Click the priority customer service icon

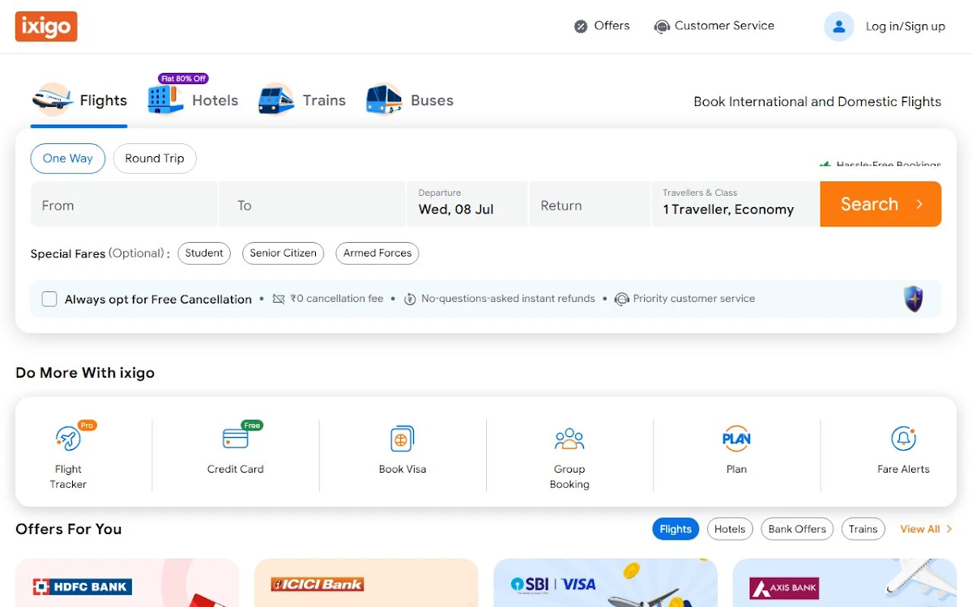tap(621, 299)
